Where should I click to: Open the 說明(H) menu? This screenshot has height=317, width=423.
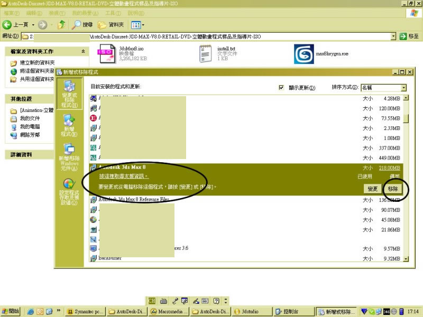tap(136, 13)
